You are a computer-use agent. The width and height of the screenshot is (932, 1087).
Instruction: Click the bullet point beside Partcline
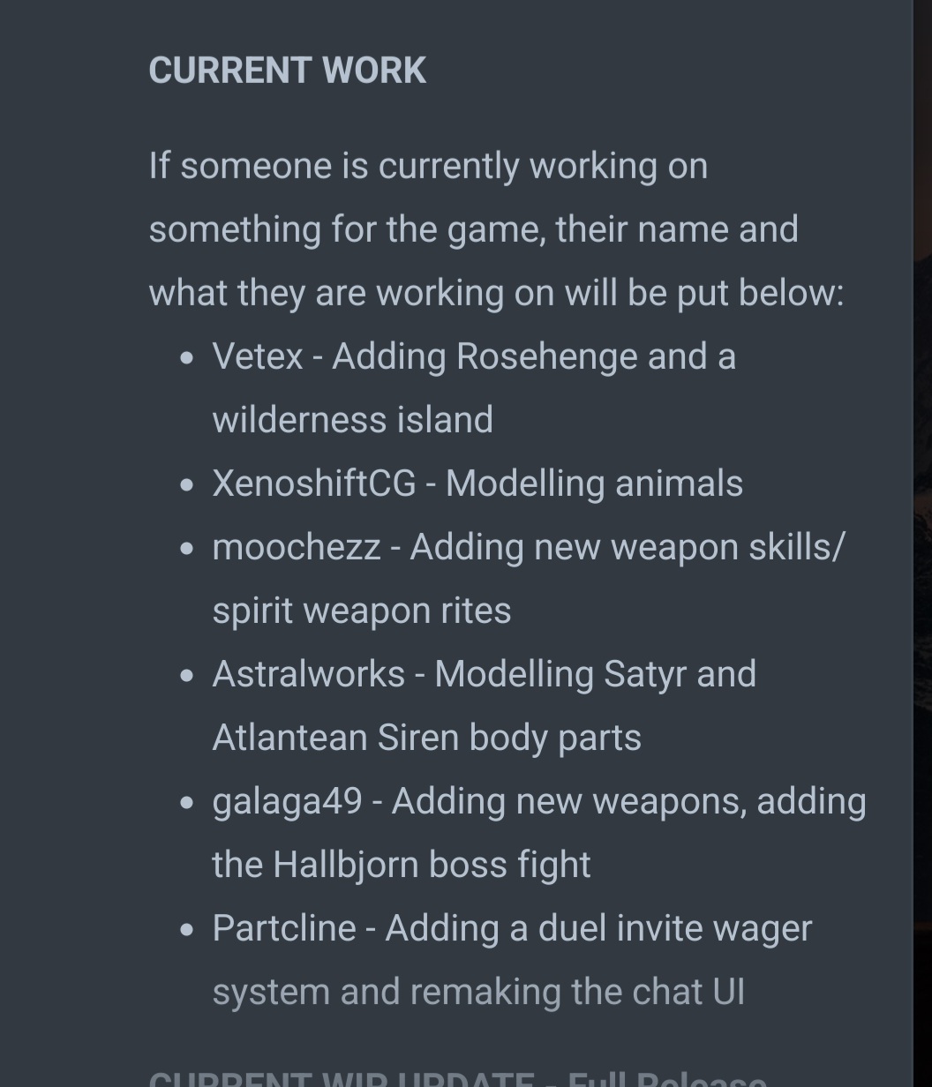pyautogui.click(x=186, y=930)
